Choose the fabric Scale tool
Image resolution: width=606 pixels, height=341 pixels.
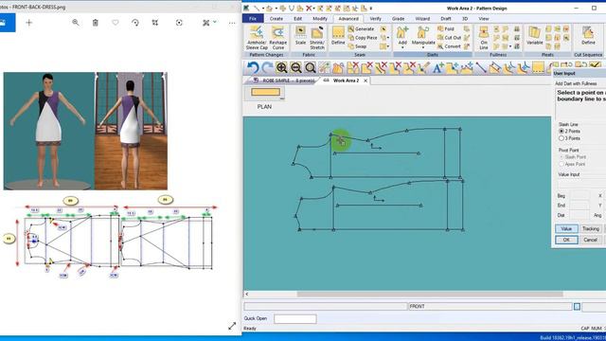pos(300,36)
